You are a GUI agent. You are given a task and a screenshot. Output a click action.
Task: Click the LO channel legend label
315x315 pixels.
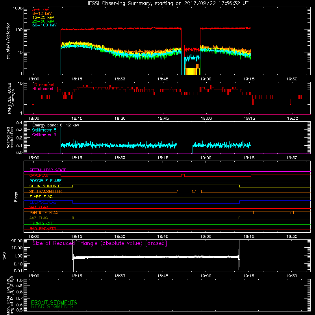(x=43, y=85)
